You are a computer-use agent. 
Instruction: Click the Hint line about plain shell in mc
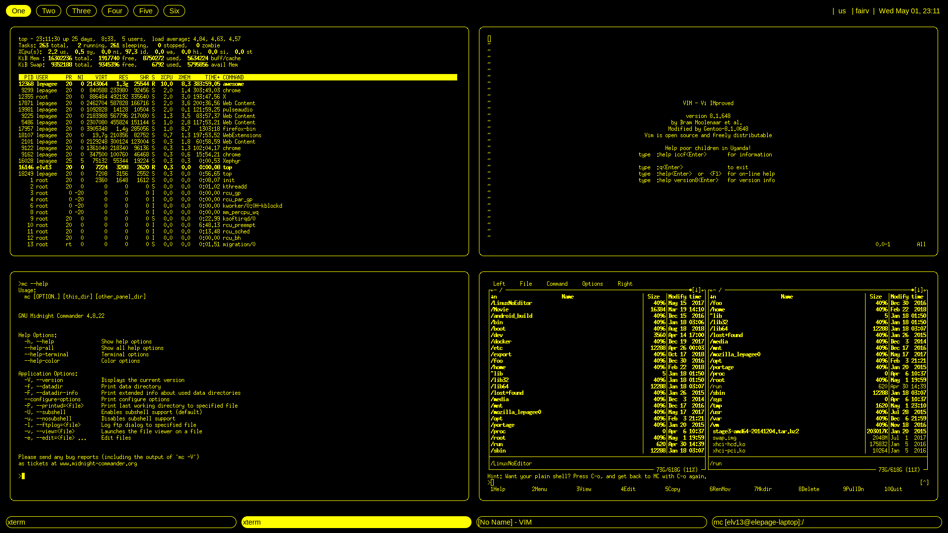tap(597, 476)
